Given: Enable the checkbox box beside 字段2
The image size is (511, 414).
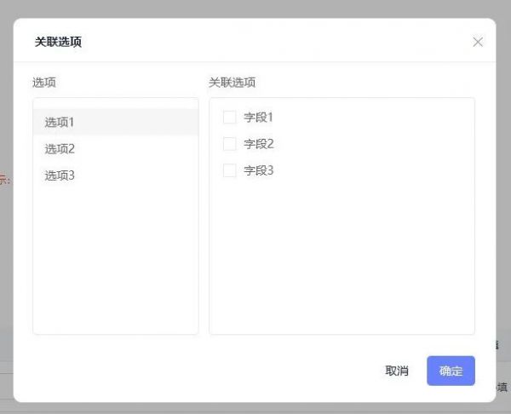Looking at the screenshot, I should tap(229, 144).
